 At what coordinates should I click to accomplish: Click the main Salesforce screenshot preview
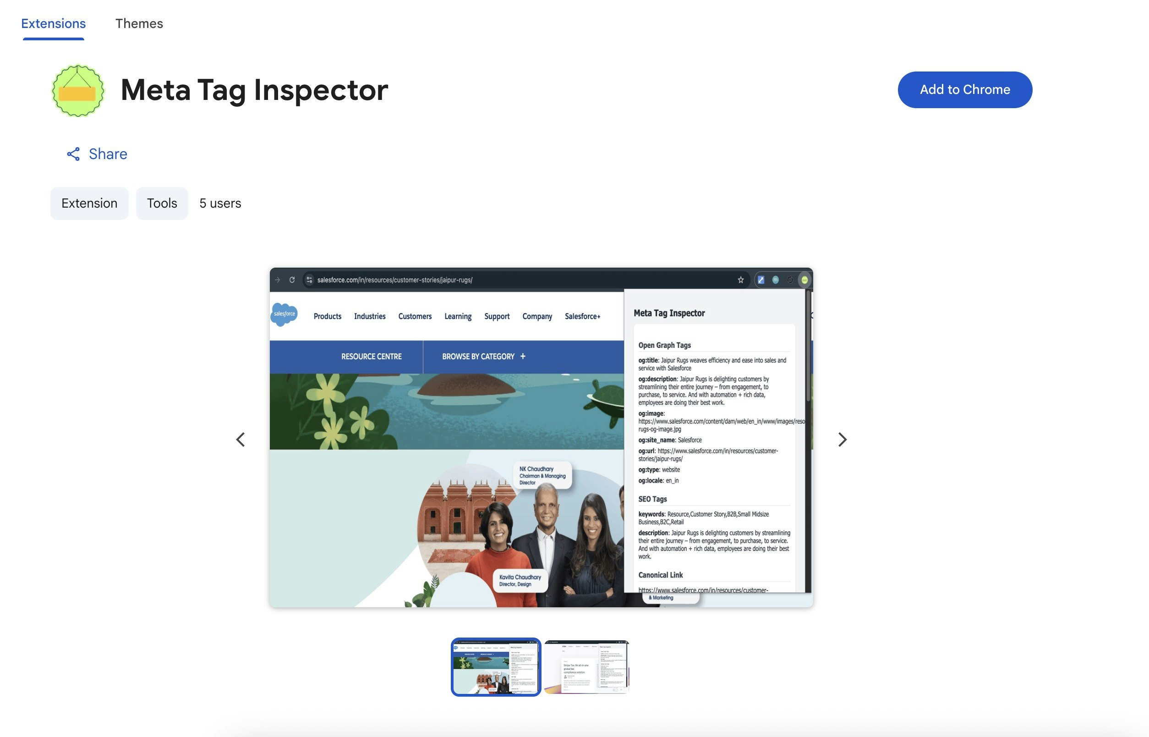[542, 437]
